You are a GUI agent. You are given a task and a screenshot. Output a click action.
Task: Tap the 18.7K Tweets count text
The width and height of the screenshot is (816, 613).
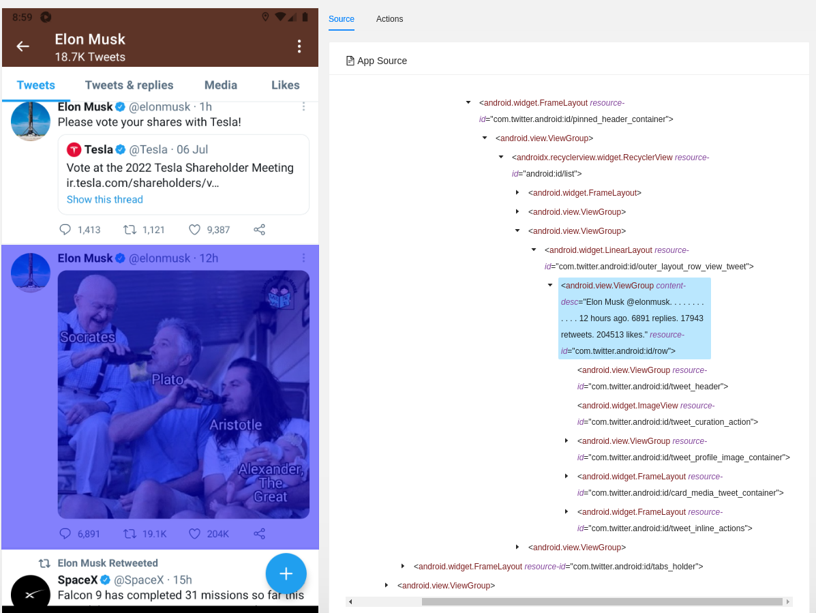pos(90,57)
